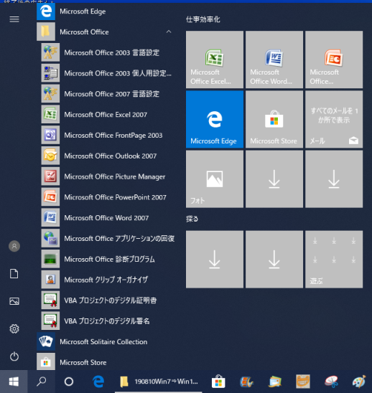Collapse the Microsoft Office folder chevron
This screenshot has width=372, height=393.
[169, 32]
